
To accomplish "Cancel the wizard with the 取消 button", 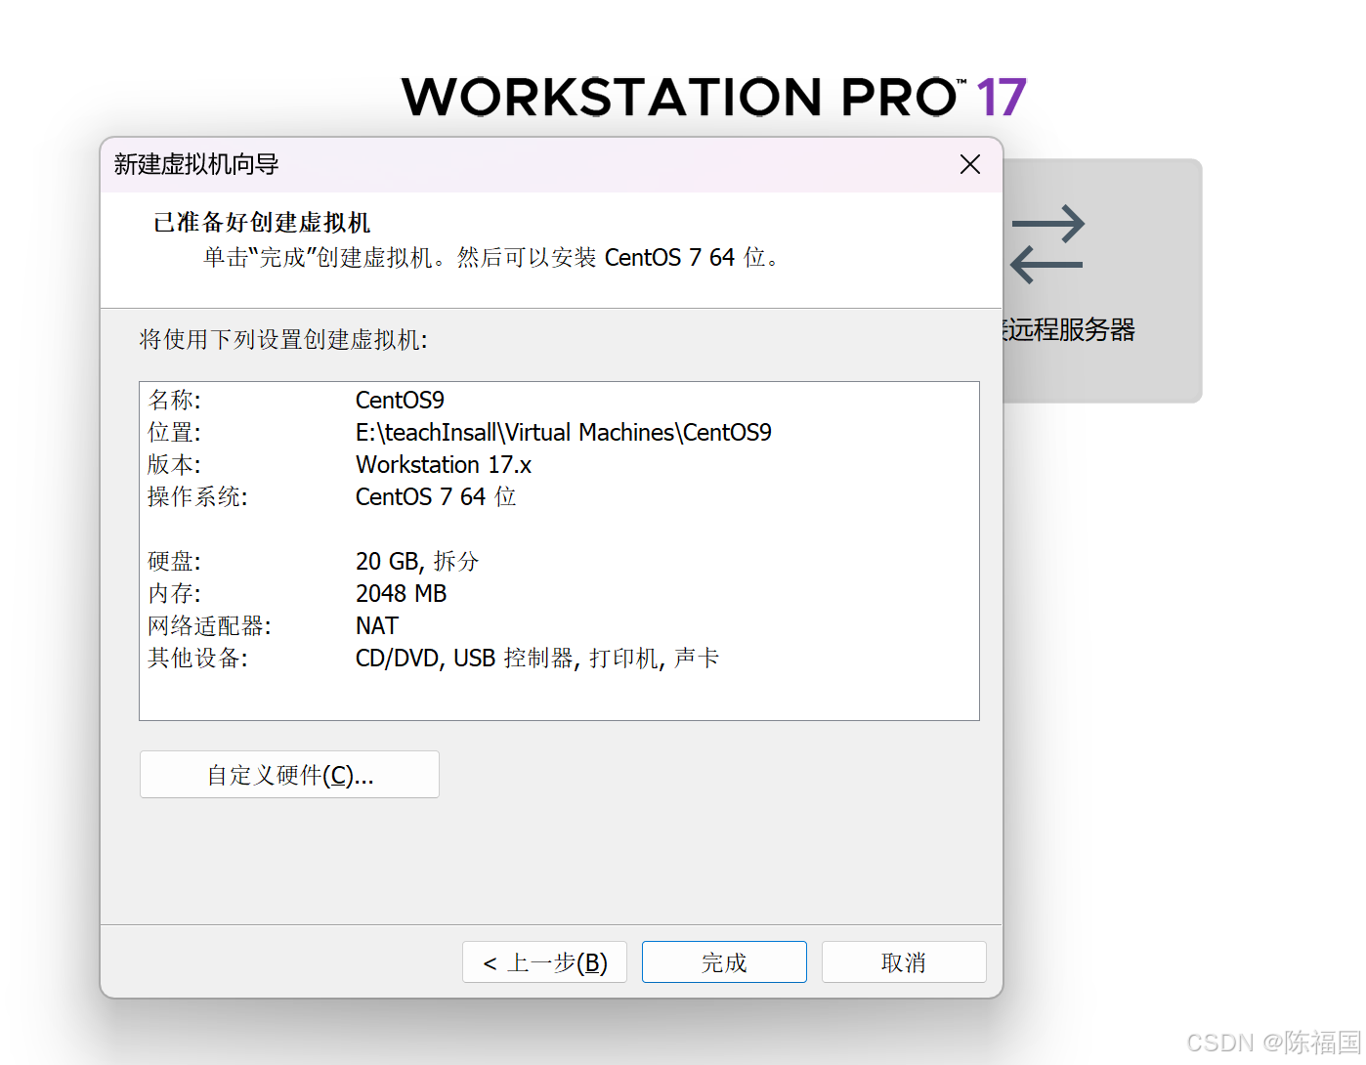I will (x=904, y=962).
